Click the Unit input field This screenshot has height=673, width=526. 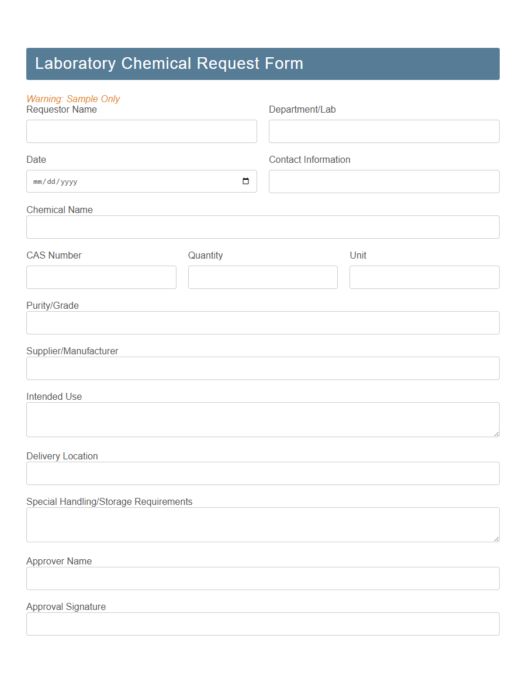[424, 277]
